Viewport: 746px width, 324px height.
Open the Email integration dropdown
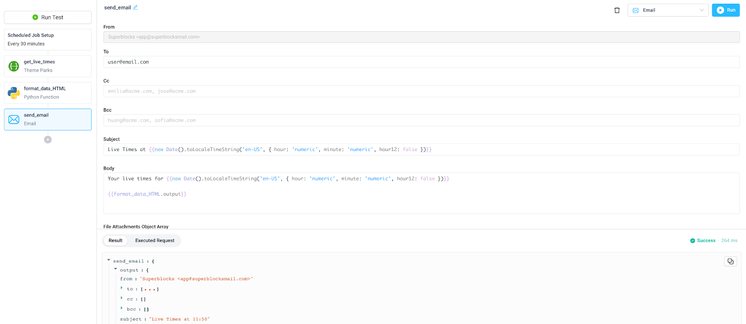(668, 10)
